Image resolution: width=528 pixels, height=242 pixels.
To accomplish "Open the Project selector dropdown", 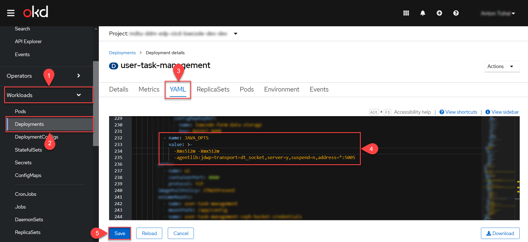I will [x=173, y=34].
